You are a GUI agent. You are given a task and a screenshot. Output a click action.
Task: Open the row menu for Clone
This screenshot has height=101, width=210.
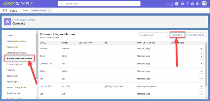(x=201, y=56)
